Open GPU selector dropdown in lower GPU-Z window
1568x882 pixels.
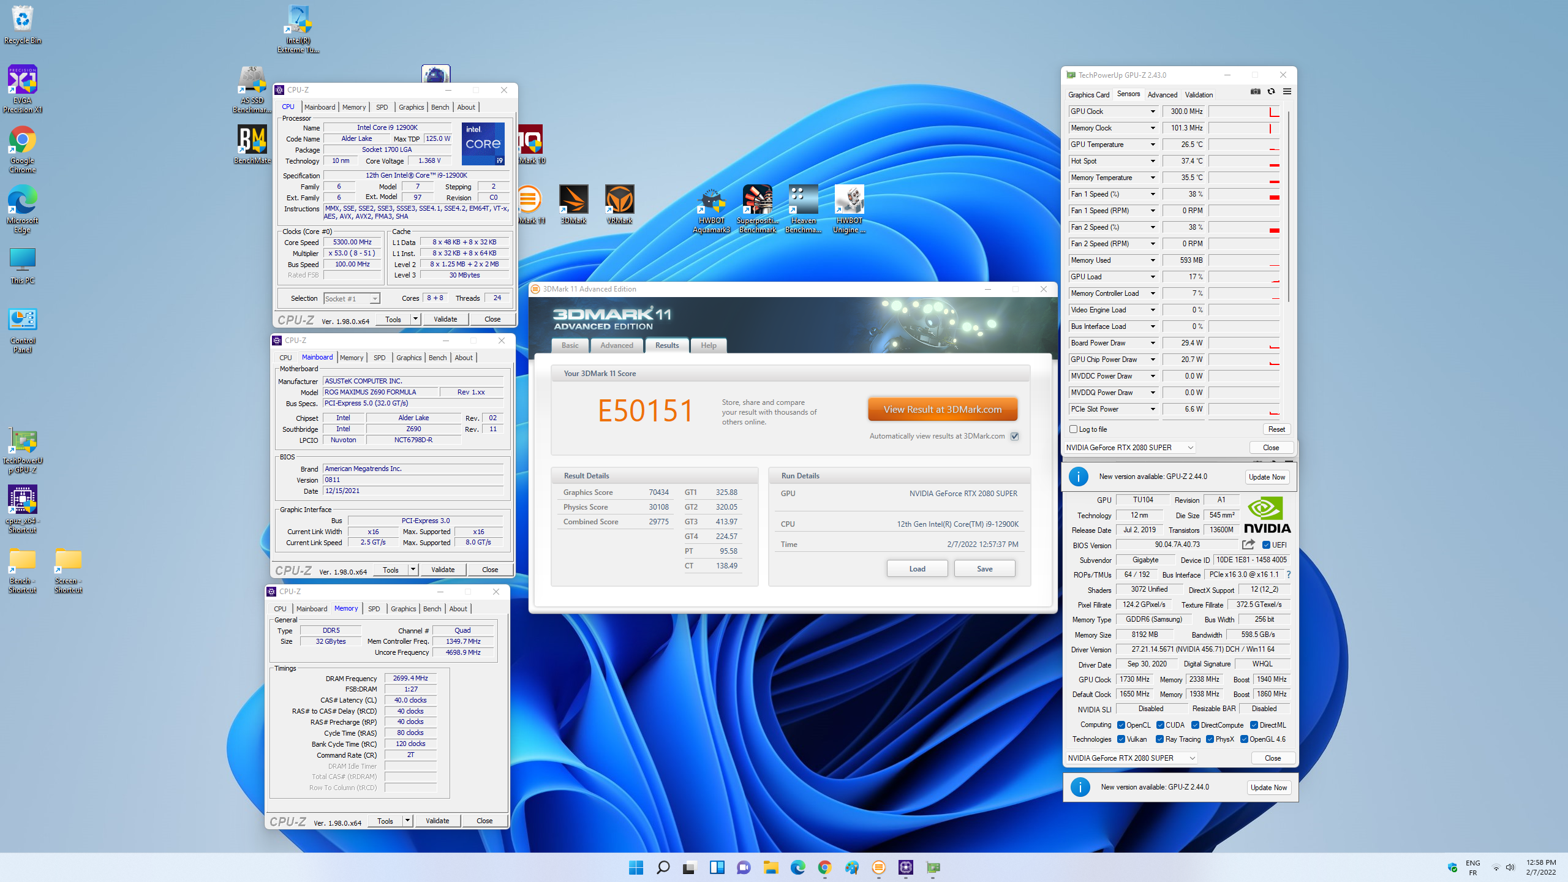[1132, 758]
